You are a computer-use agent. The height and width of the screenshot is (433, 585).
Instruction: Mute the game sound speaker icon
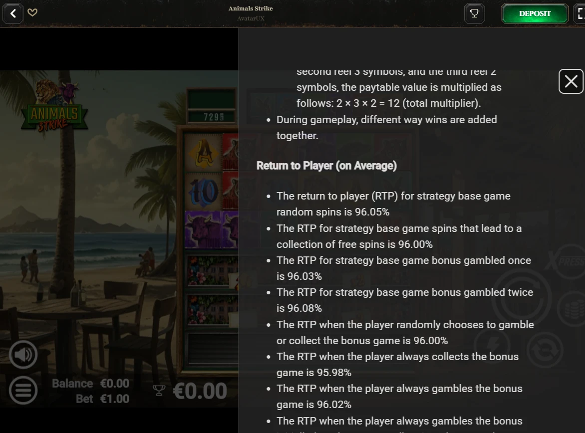point(23,354)
